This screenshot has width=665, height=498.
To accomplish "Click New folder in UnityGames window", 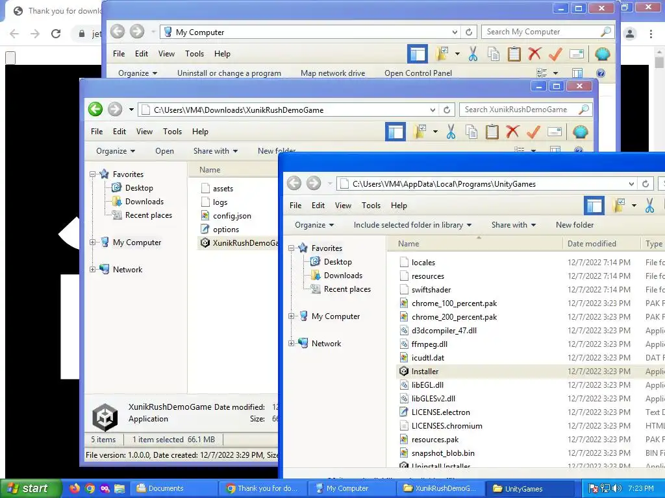I will (575, 225).
